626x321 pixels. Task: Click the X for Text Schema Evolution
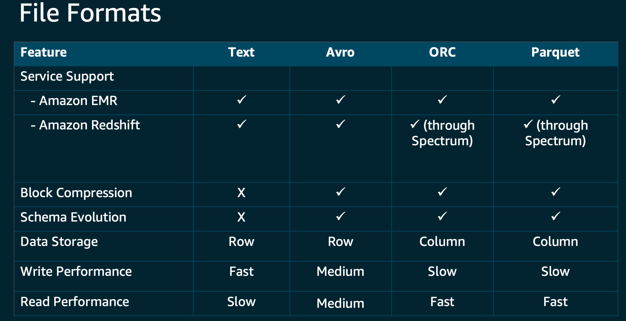(241, 217)
